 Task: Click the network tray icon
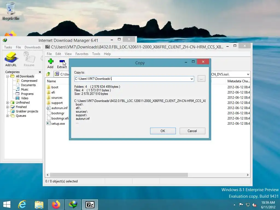click(x=247, y=205)
